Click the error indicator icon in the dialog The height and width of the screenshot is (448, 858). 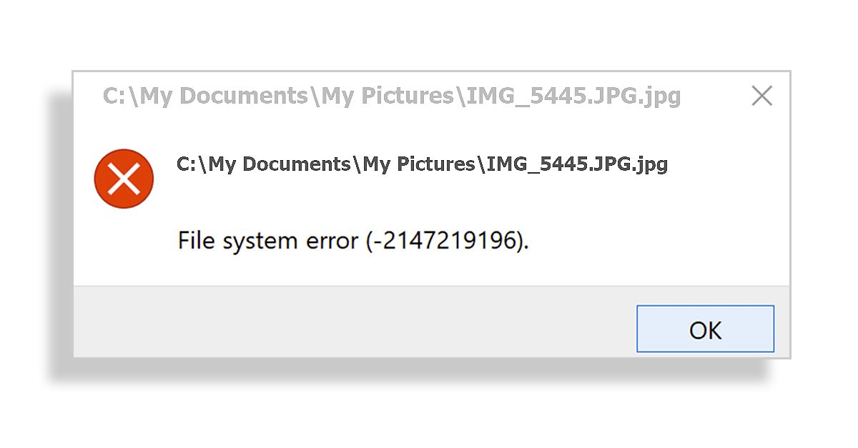pyautogui.click(x=124, y=179)
